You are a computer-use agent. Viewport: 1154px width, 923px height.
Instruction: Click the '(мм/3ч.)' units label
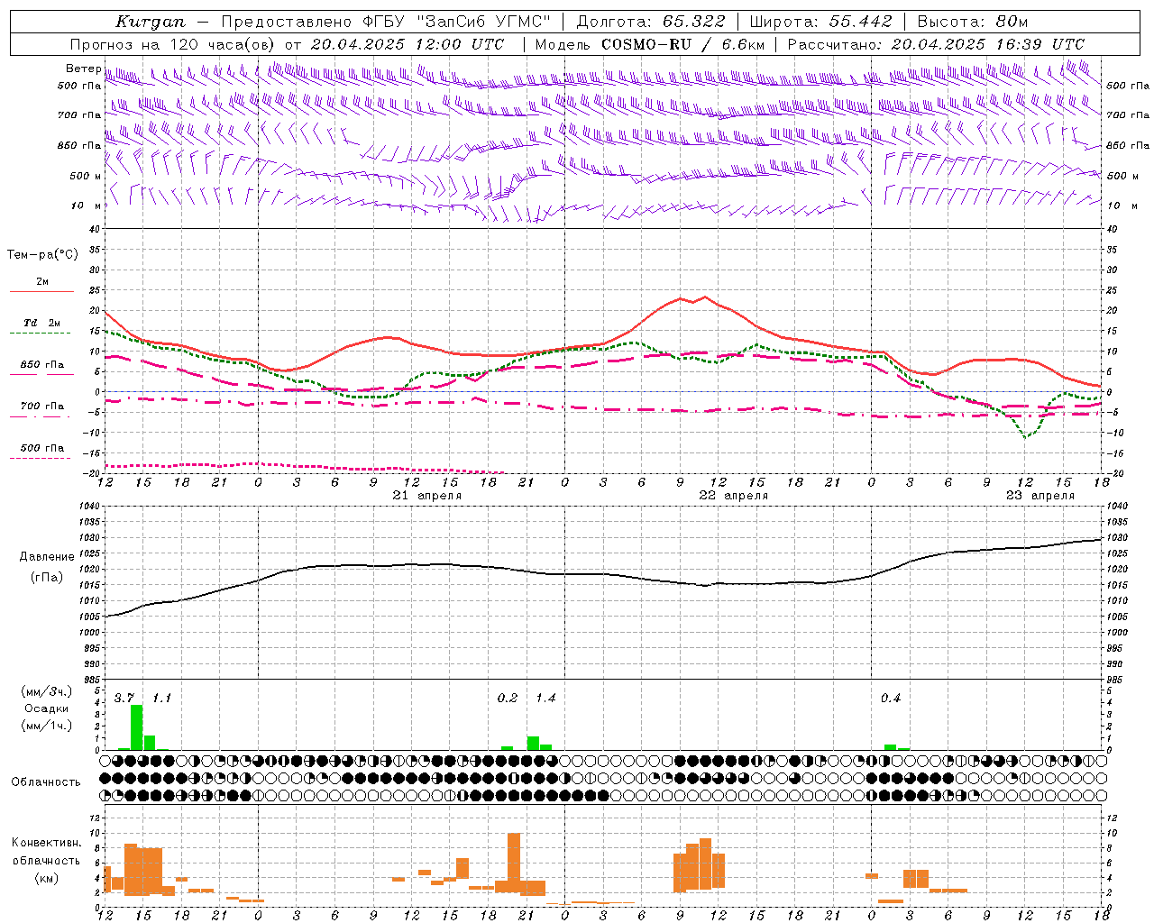tap(46, 691)
